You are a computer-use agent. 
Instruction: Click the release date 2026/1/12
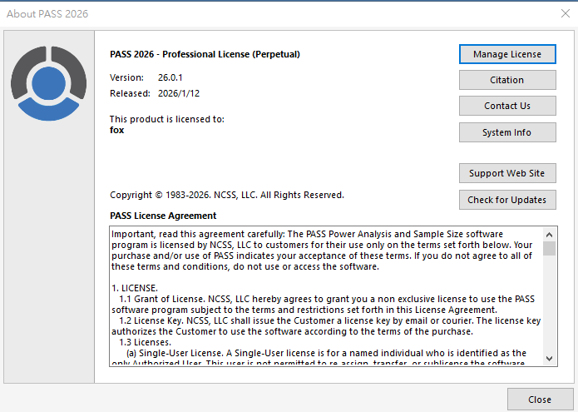coord(179,93)
